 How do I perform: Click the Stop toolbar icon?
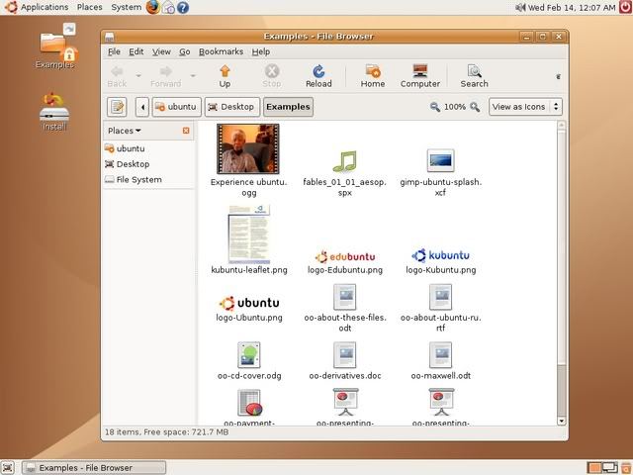tap(272, 71)
